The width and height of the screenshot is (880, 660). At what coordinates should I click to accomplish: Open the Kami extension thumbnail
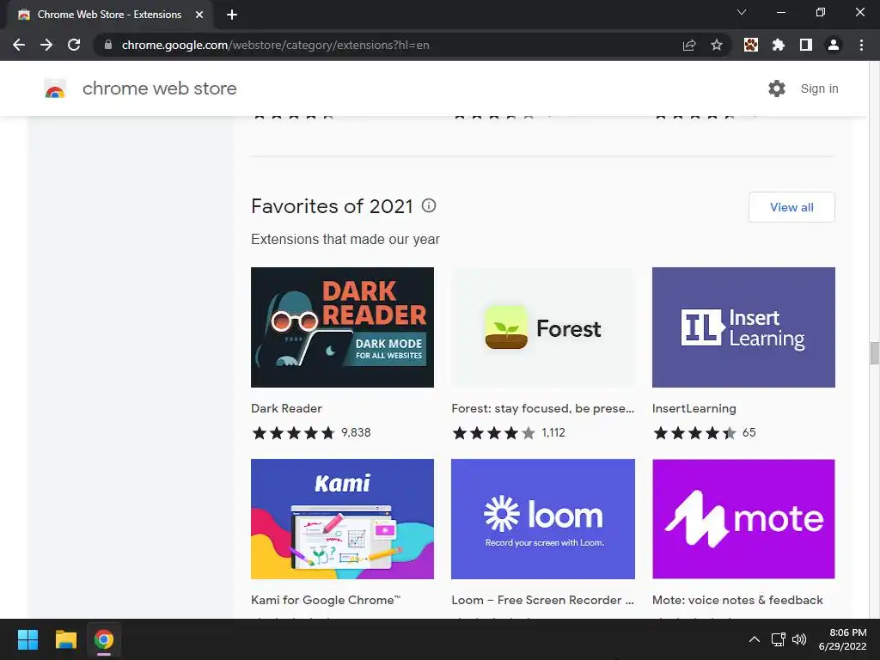click(342, 519)
